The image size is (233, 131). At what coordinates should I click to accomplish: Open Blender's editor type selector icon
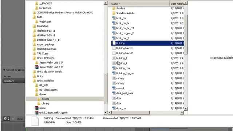click(6, 119)
